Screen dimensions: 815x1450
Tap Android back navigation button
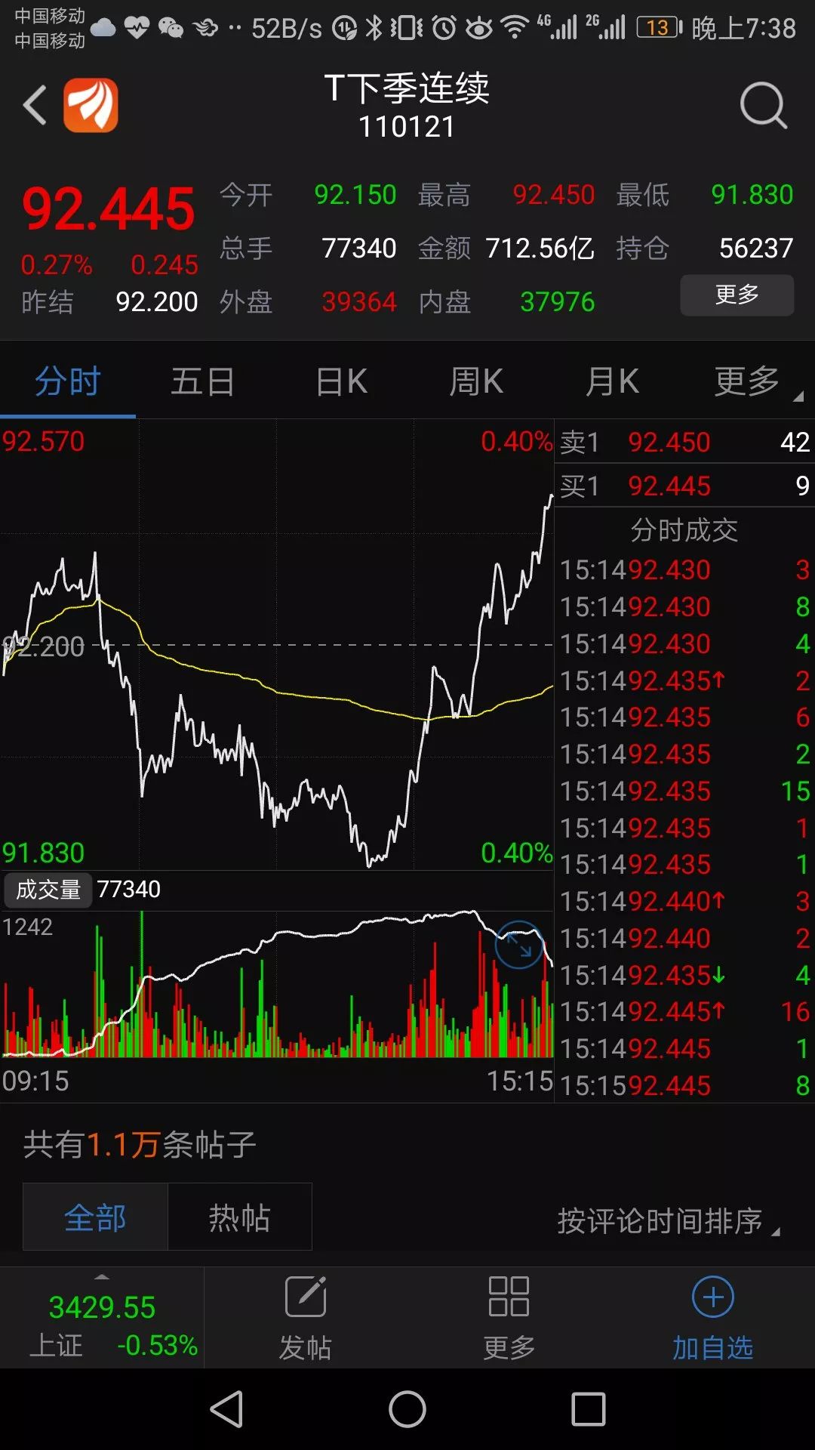tap(226, 1409)
